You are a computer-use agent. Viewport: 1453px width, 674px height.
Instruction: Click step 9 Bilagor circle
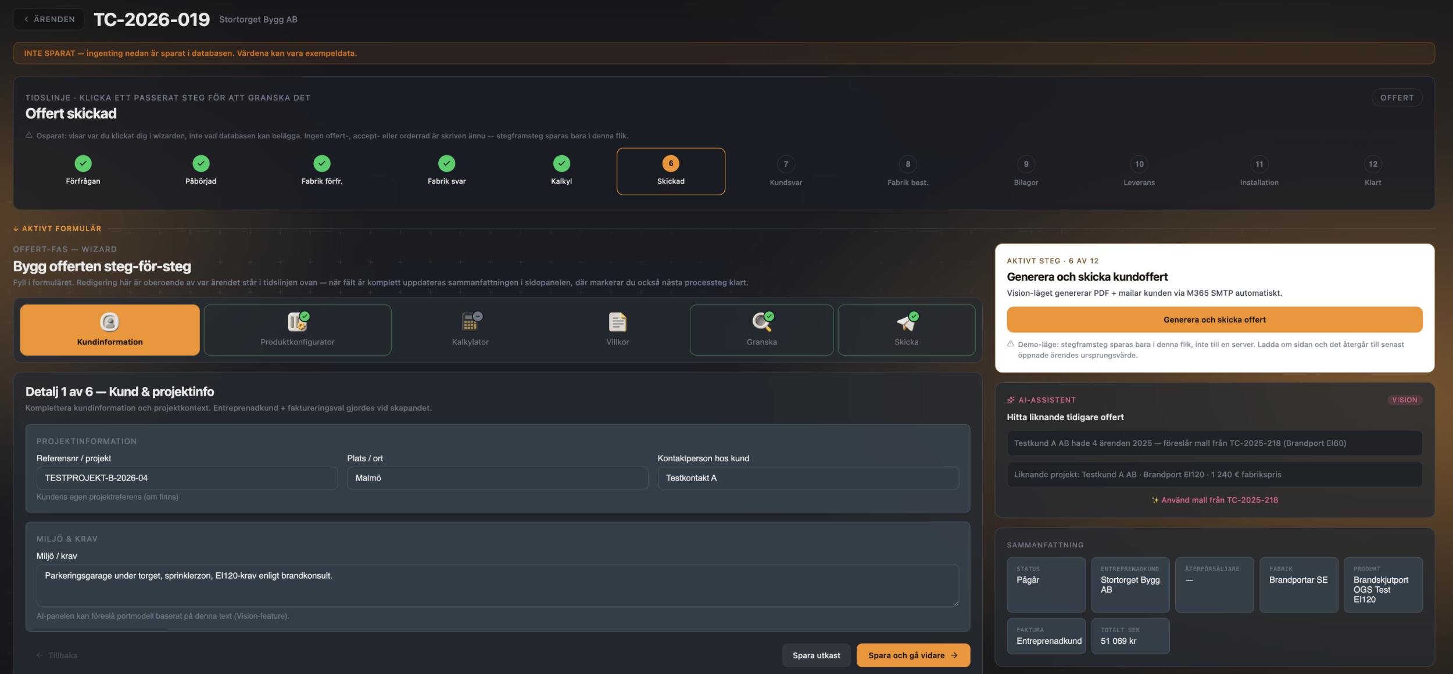point(1026,164)
